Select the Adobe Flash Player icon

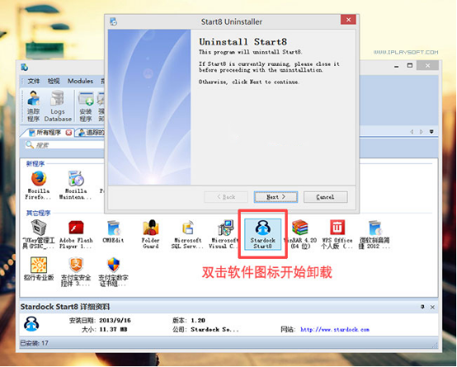pos(76,234)
